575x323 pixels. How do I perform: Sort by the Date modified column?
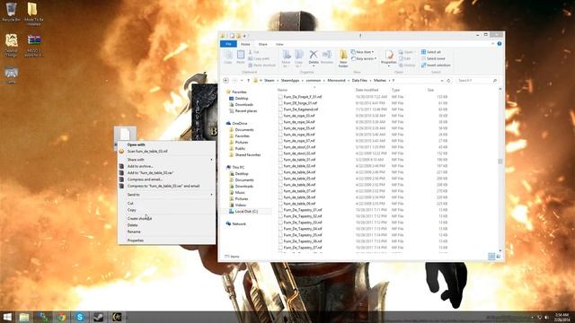[367, 90]
